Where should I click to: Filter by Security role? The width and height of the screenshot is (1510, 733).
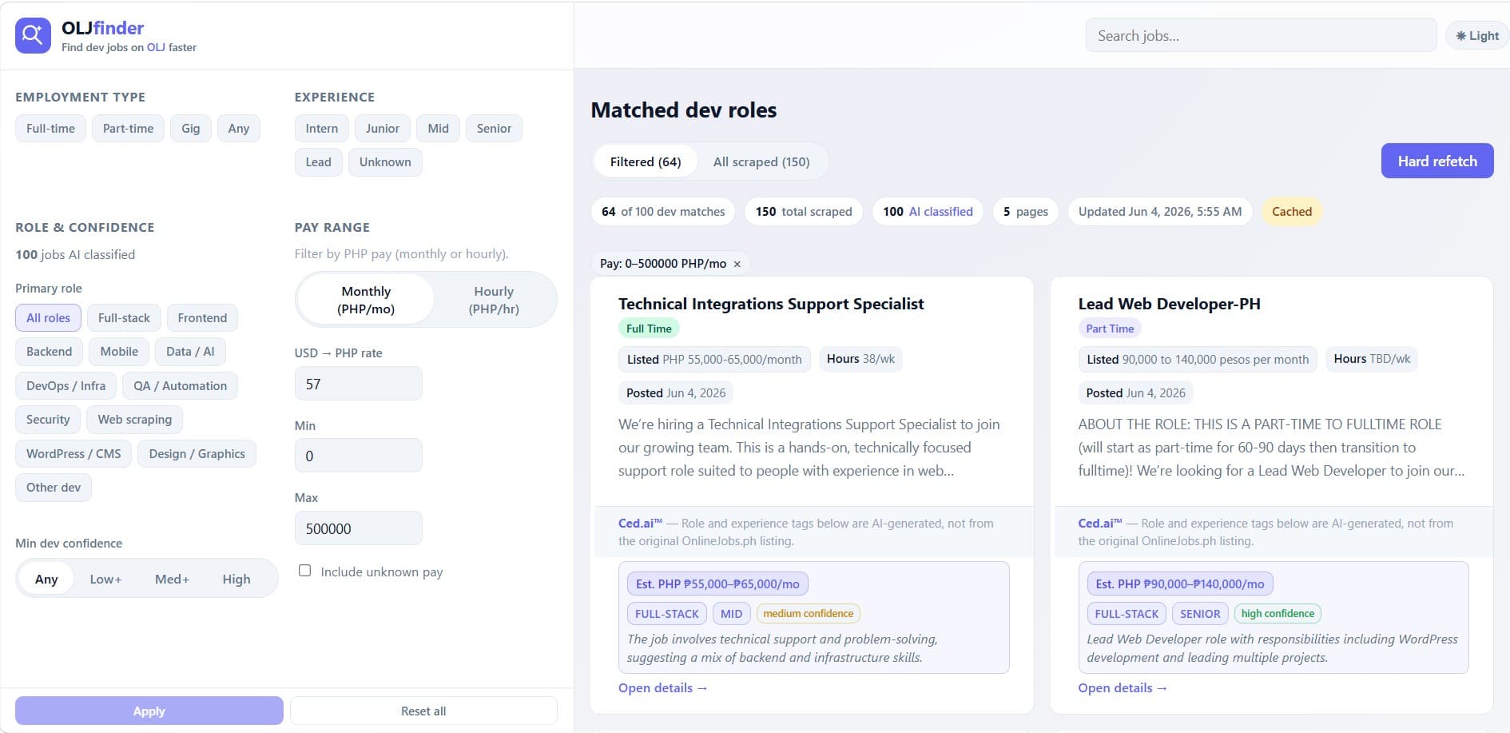coord(48,420)
